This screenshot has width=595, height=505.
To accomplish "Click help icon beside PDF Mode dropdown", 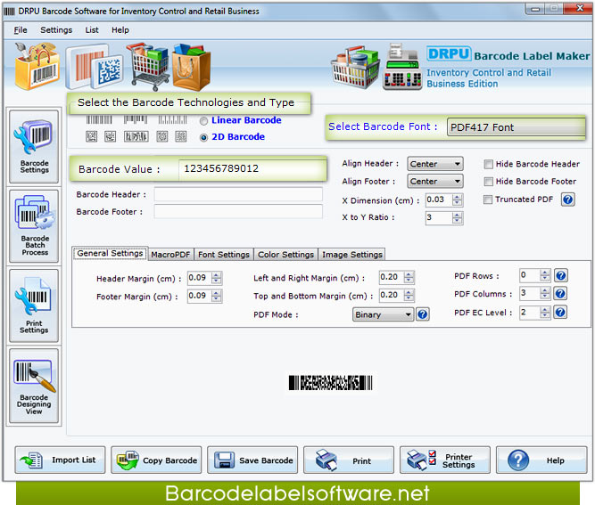I will point(422,314).
